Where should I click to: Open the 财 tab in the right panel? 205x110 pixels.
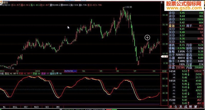[x=190, y=107]
